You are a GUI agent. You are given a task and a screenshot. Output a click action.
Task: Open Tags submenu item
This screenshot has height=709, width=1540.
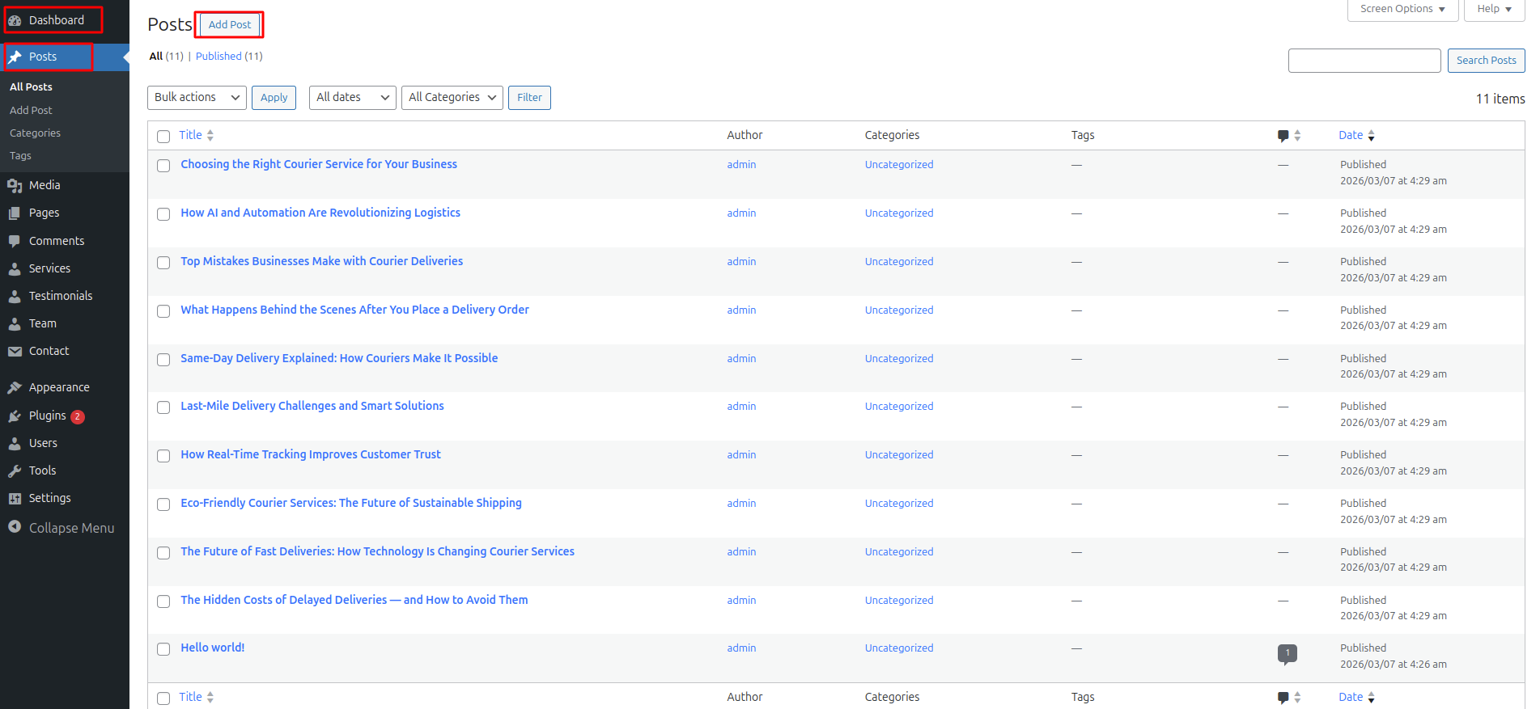[20, 155]
